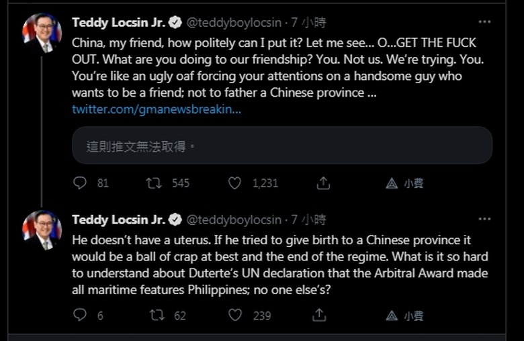Tip the author on first tweet

point(393,183)
